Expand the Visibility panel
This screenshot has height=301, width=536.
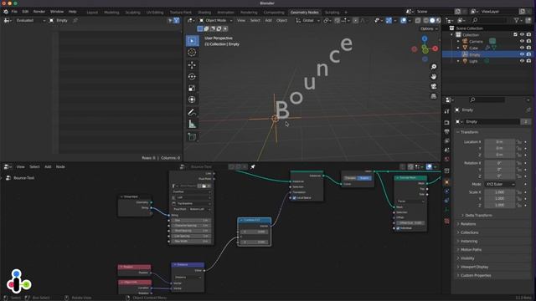tap(467, 258)
